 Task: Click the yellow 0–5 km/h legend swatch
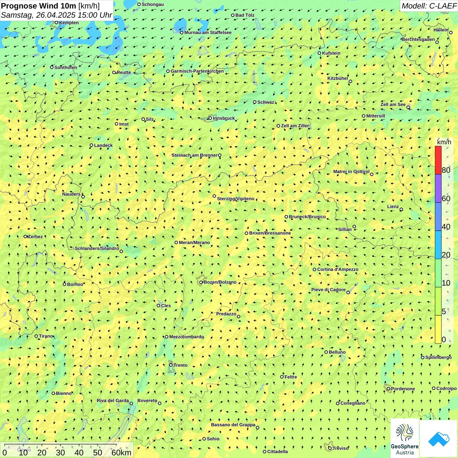[438, 329]
